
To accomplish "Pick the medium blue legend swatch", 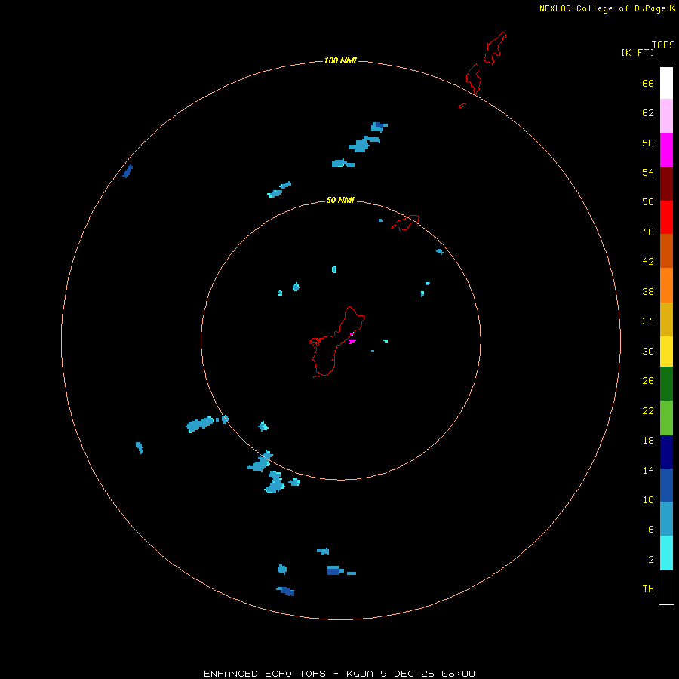I will tap(666, 485).
